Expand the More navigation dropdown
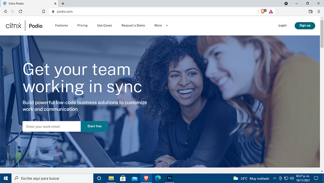This screenshot has height=183, width=324. coord(161,26)
